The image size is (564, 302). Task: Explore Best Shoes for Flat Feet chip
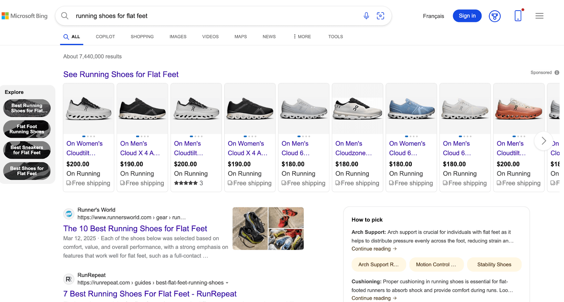[27, 171]
